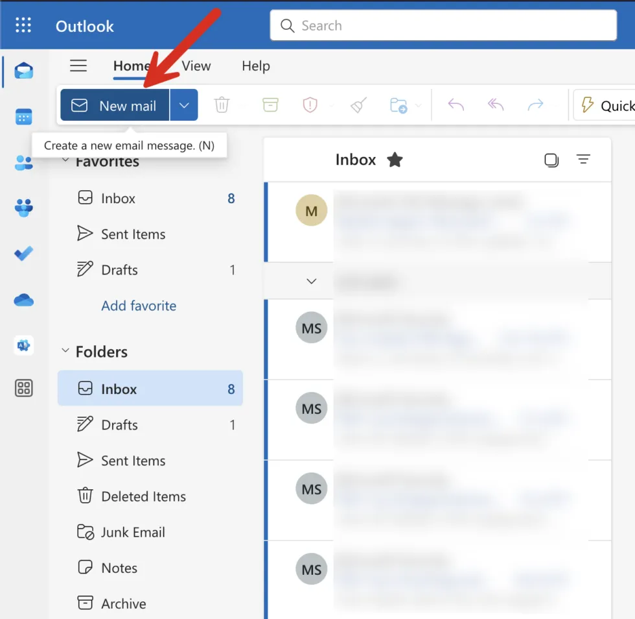Open OneDrive cloud icon in rail
635x619 pixels.
pos(23,300)
